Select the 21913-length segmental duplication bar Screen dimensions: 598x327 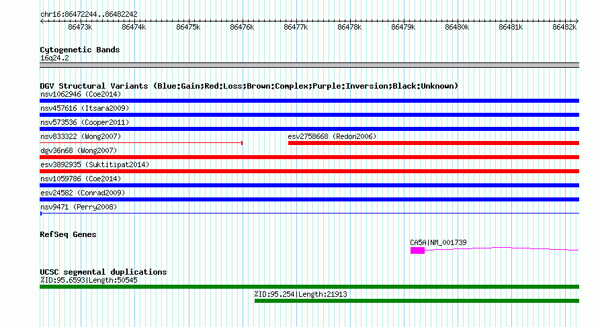point(417,301)
